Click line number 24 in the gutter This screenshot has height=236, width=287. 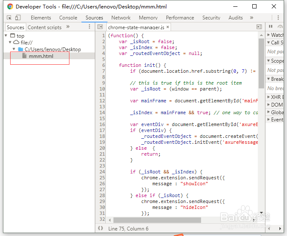point(102,172)
